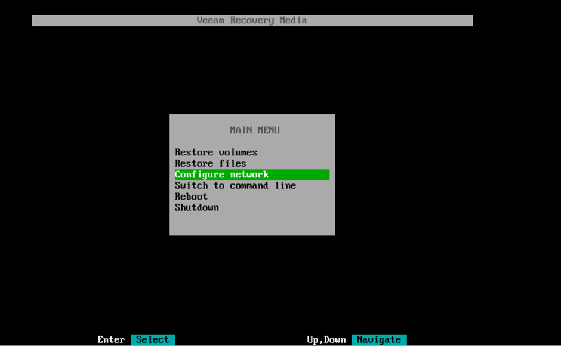Select Restore volumes in the main menu

point(215,152)
